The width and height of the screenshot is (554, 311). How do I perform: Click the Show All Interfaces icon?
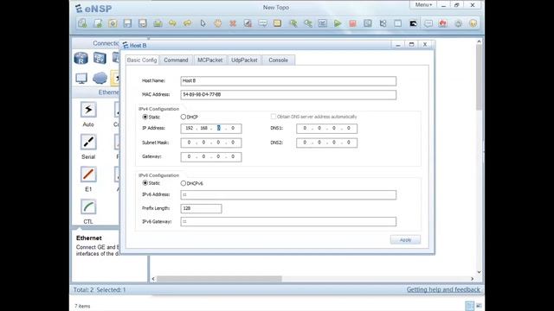(383, 23)
